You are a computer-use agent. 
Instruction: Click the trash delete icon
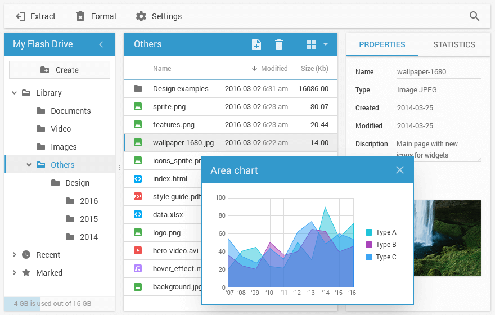coord(279,44)
